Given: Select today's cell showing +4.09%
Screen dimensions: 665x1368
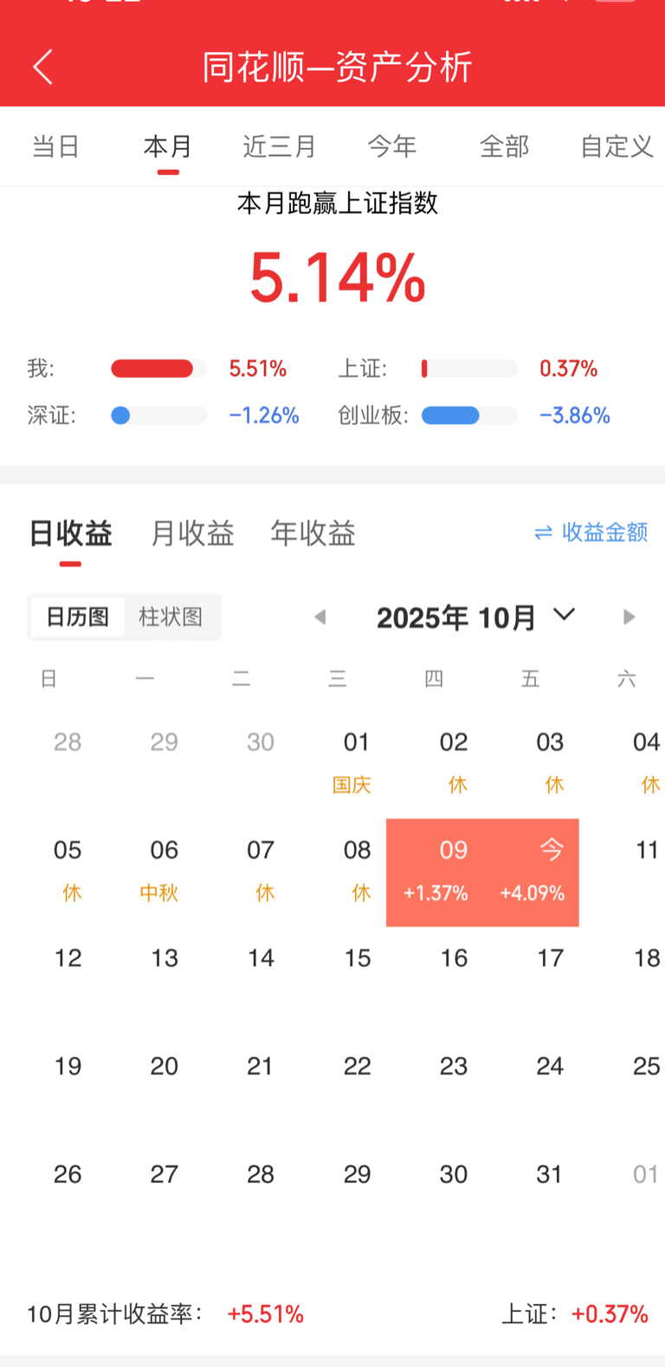Looking at the screenshot, I should [533, 872].
